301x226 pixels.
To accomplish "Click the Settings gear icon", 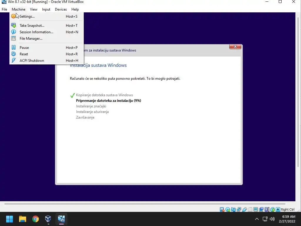I will point(14,16).
